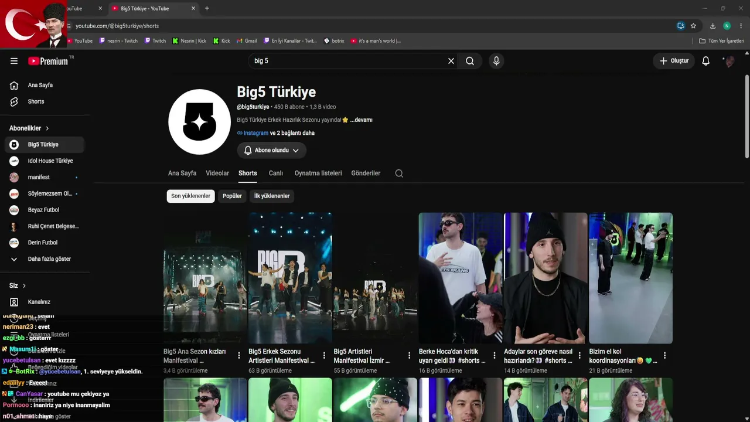Expand the Siz section
Screen dimensions: 750x422
(18, 285)
